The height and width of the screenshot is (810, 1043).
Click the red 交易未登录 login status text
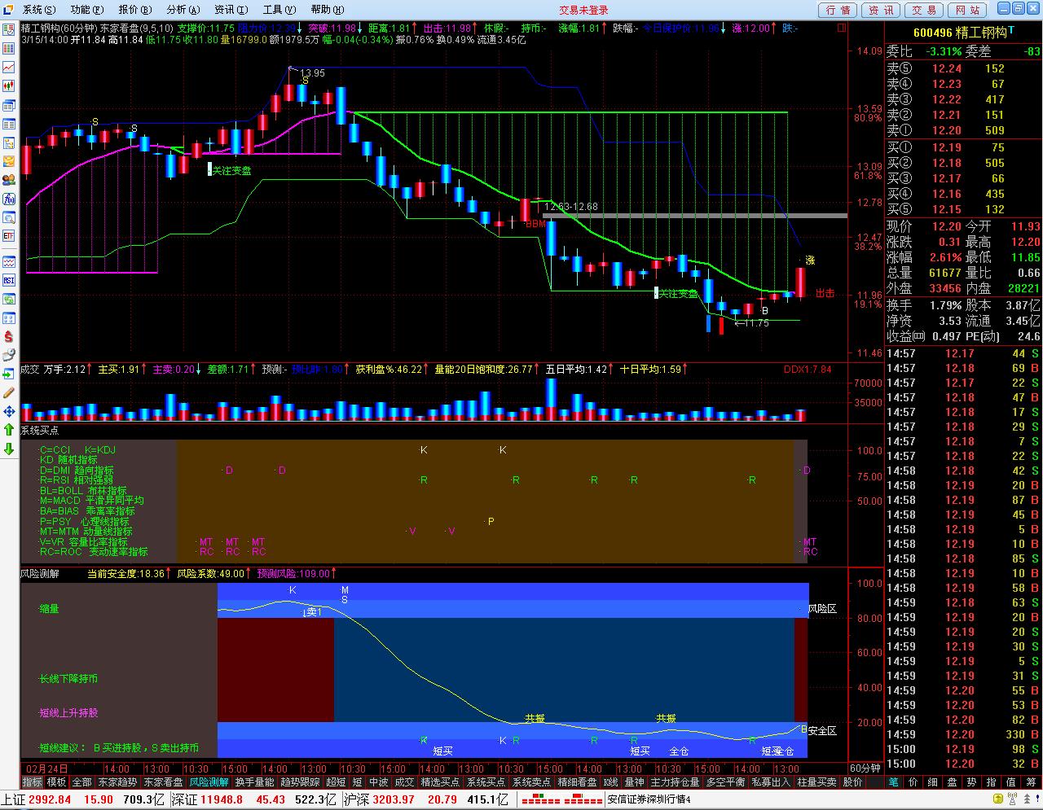tap(584, 10)
